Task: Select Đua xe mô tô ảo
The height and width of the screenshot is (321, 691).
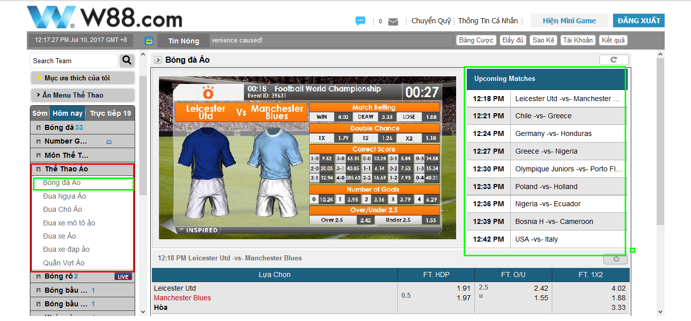Action: 69,223
